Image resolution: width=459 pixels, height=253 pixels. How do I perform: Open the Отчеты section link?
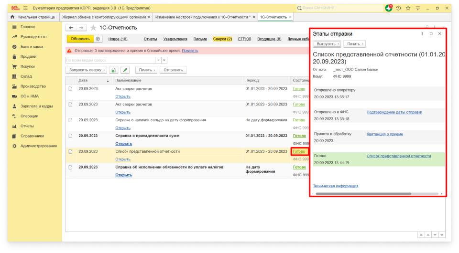[x=150, y=39]
